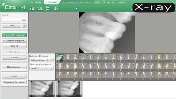This screenshot has height=99, width=176.
Task: Click the Поиск search button
Action: coord(11,26)
